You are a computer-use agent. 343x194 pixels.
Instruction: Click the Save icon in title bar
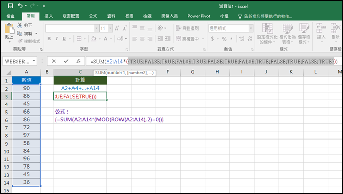(x=10, y=6)
